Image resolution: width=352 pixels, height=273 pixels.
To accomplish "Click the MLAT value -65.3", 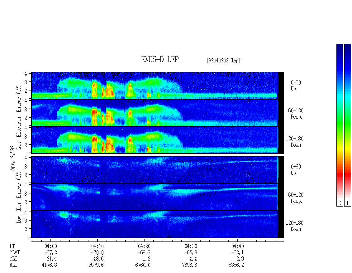I will pos(191,252).
